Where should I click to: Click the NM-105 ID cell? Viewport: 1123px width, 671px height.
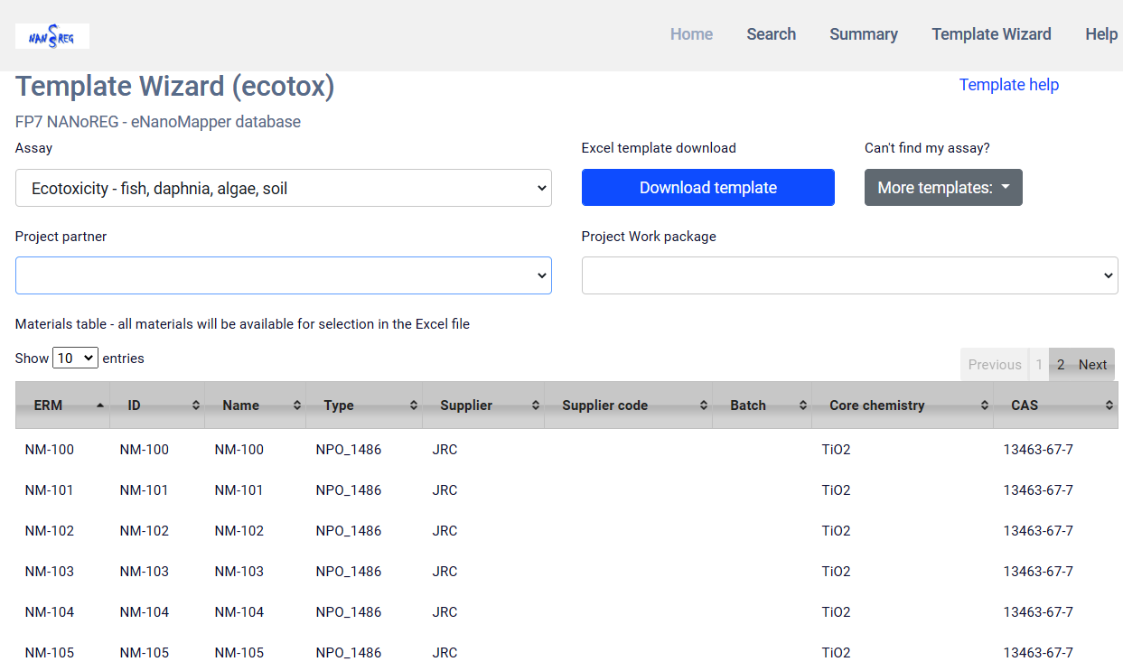click(145, 653)
